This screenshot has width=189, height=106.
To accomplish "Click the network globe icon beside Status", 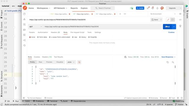I will pos(125,57).
